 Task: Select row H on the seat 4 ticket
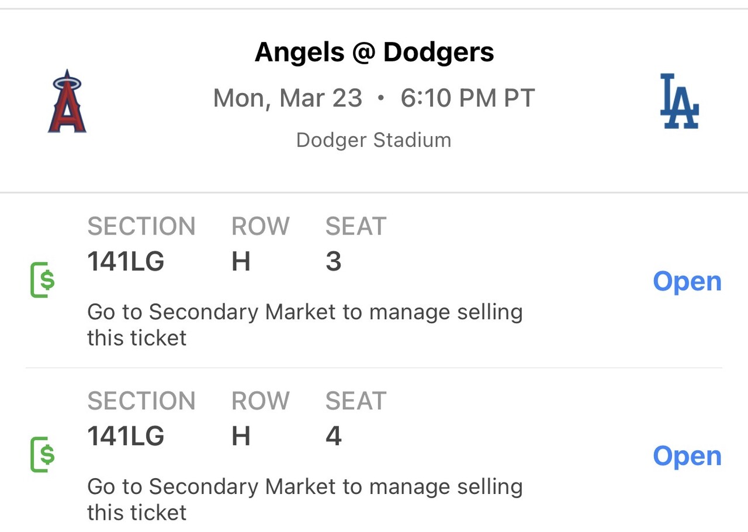pyautogui.click(x=241, y=436)
